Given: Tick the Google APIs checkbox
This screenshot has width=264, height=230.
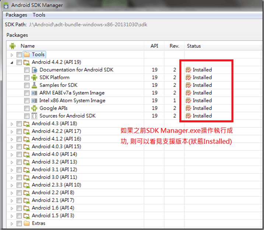Looking at the screenshot, I should pyautogui.click(x=27, y=108).
